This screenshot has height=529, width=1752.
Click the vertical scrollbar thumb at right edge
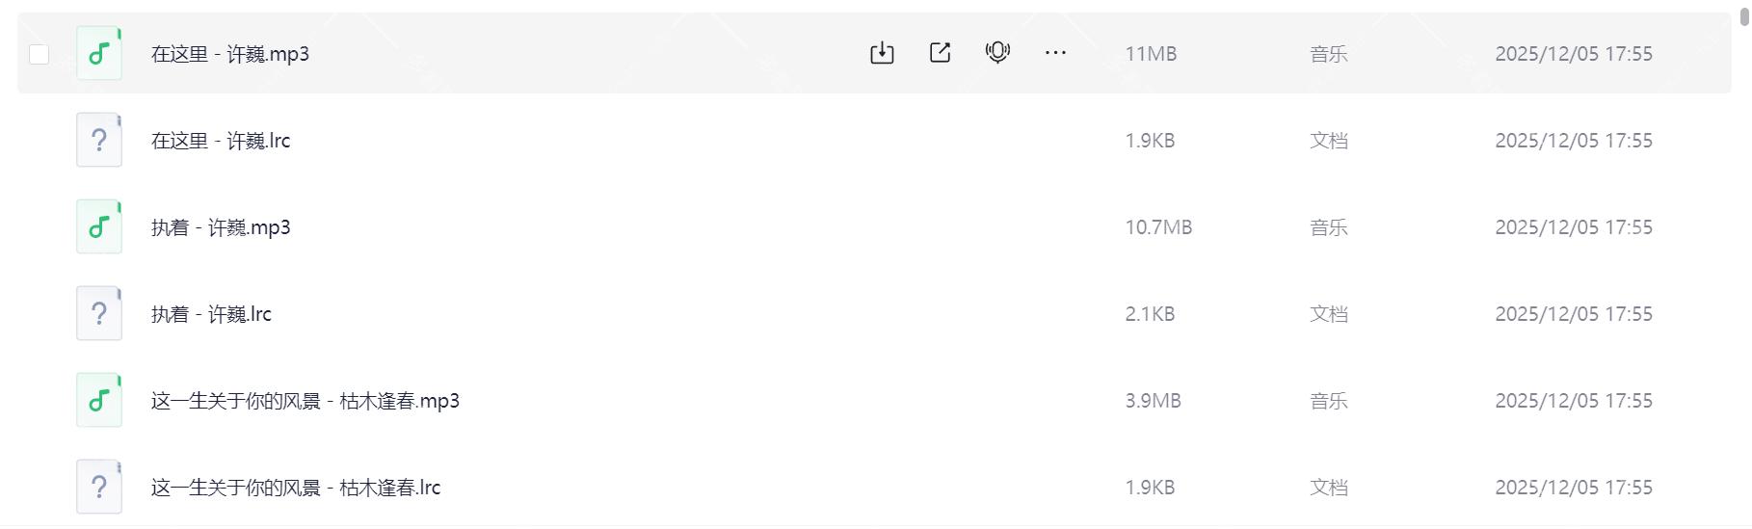point(1744,15)
